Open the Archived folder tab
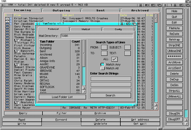Image resolution: width=191 pixels, height=130 pixels. 140,11
